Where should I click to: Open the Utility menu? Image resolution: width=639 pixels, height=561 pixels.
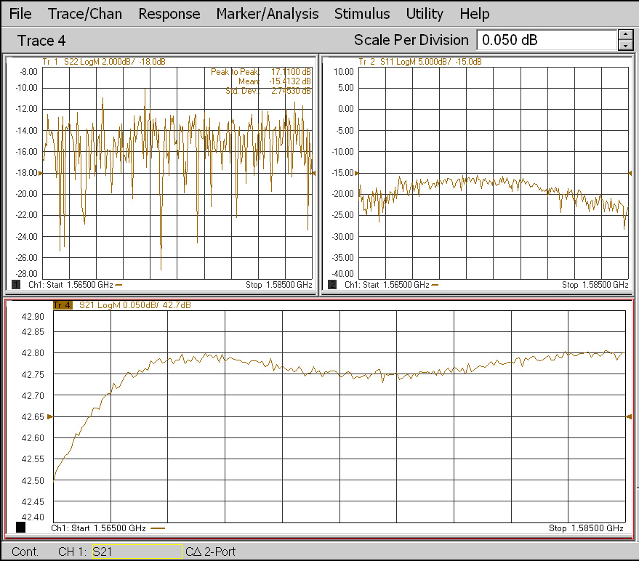(x=425, y=14)
